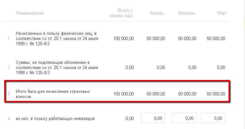Click the January input field for working disabled persons

click(153, 118)
